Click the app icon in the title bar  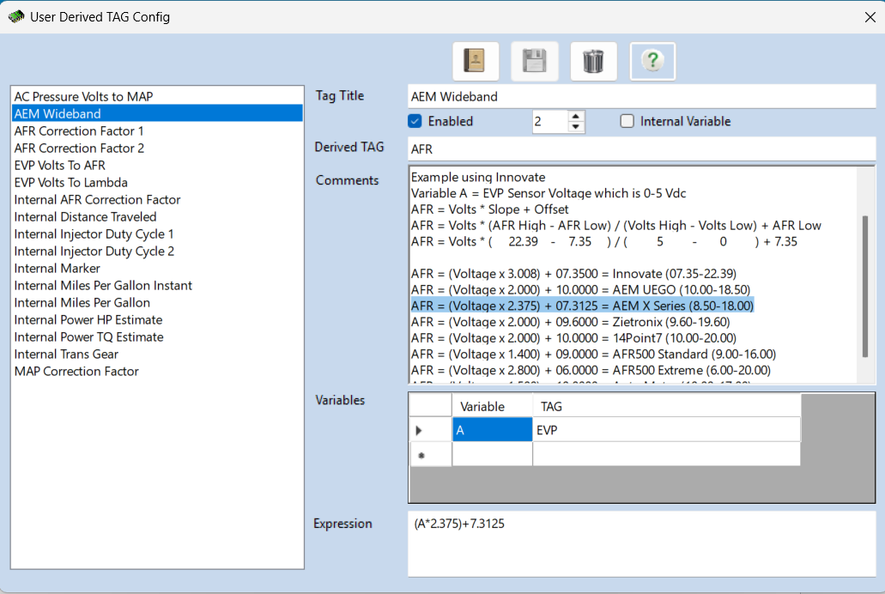[x=16, y=17]
